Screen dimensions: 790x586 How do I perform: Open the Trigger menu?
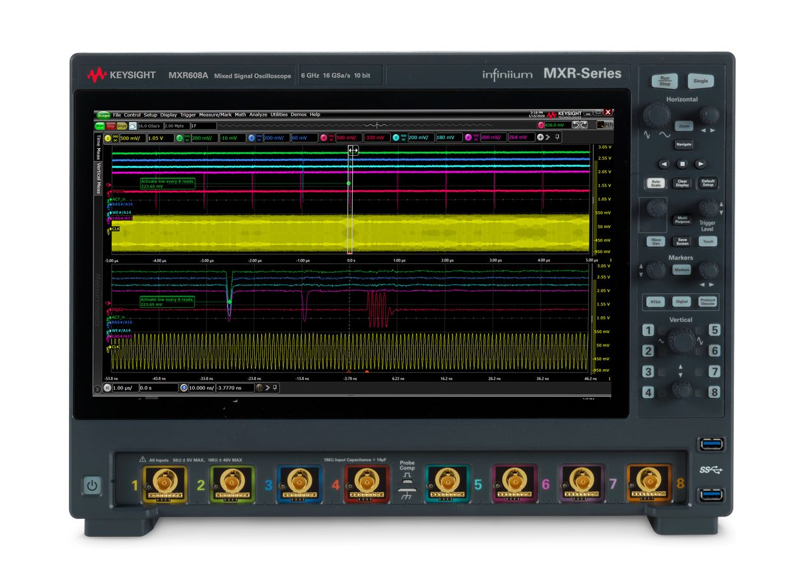point(188,115)
